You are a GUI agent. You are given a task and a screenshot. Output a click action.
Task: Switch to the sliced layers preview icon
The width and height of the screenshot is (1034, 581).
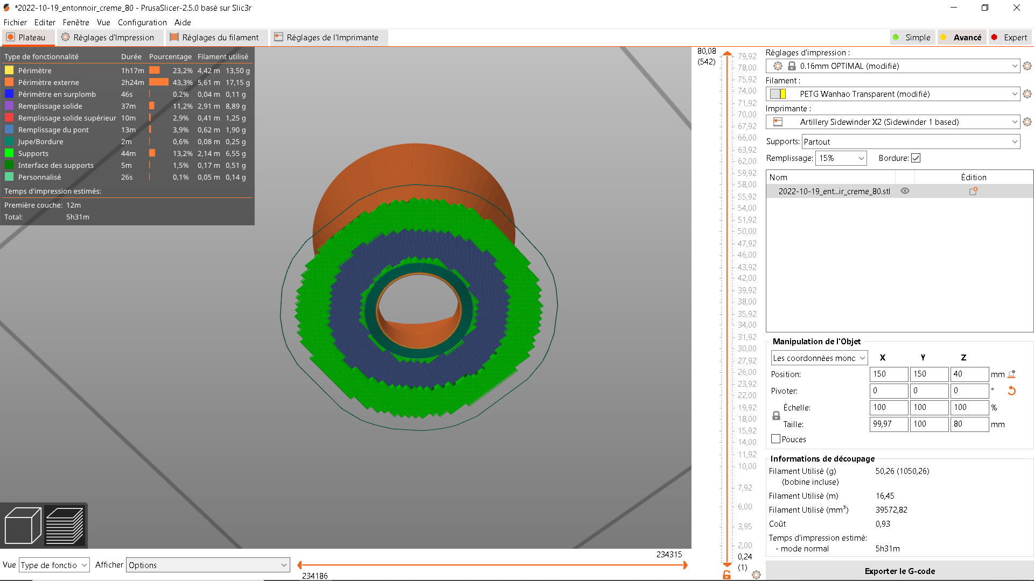point(65,525)
